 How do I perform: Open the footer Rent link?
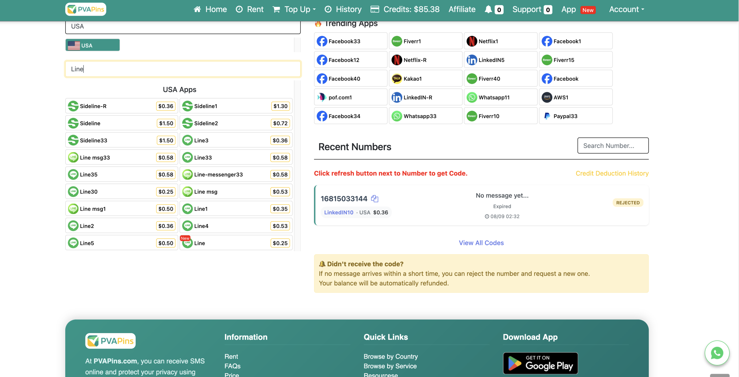coord(231,356)
